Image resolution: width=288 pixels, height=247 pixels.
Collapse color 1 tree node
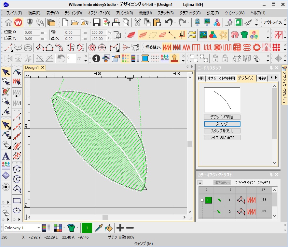point(202,200)
